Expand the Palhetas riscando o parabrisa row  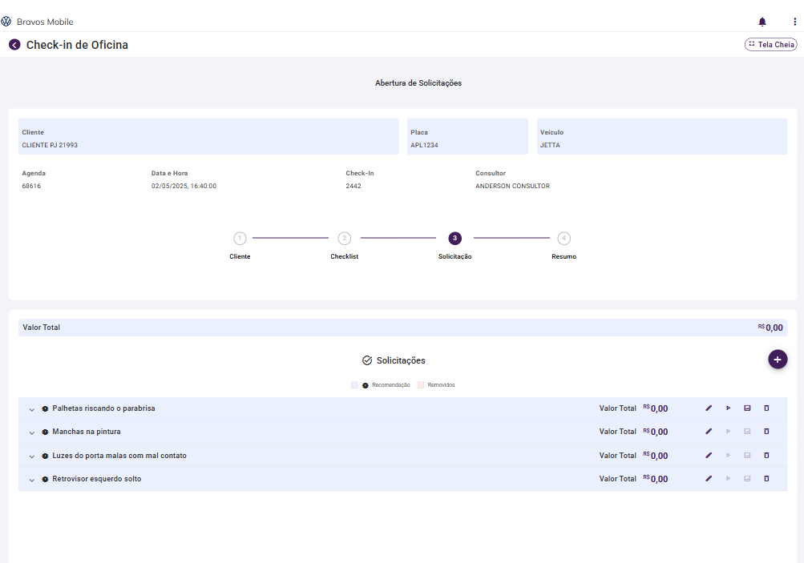[32, 409]
